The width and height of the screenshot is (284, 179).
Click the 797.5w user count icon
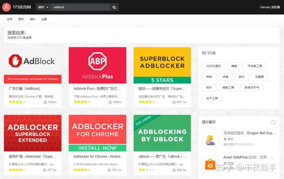point(44,170)
